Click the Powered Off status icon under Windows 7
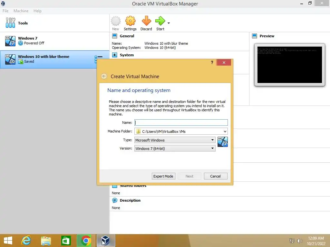The image size is (330, 247). point(20,43)
